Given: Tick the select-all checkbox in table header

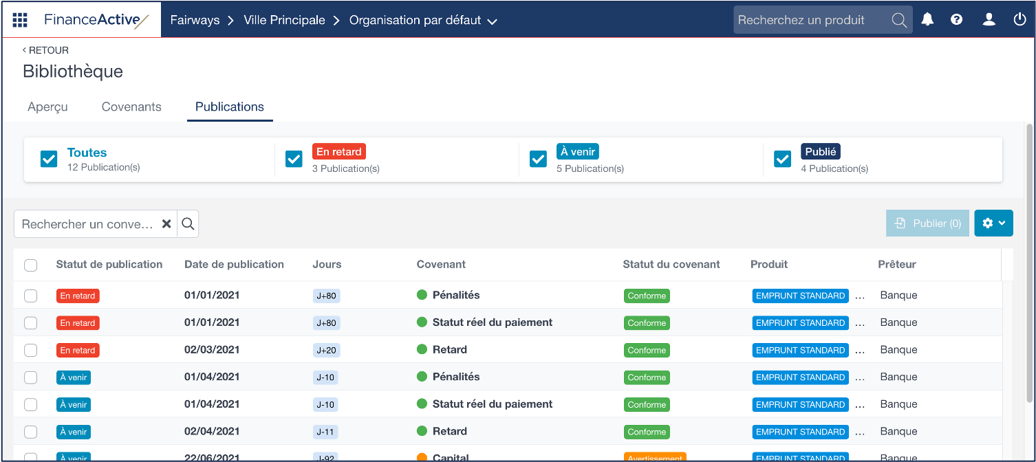Looking at the screenshot, I should click(31, 265).
